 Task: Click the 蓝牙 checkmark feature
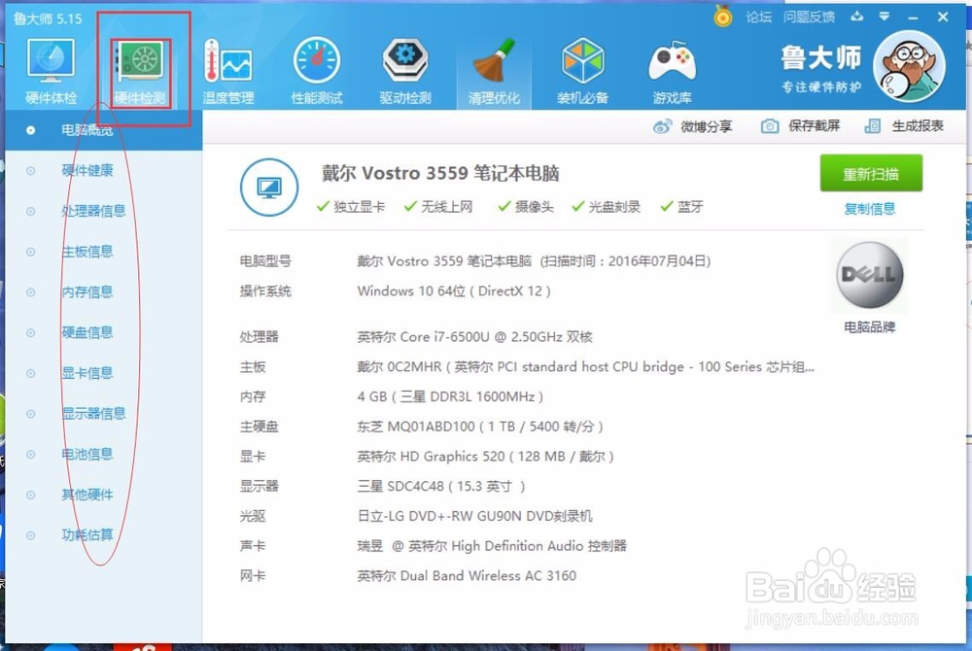pos(681,207)
